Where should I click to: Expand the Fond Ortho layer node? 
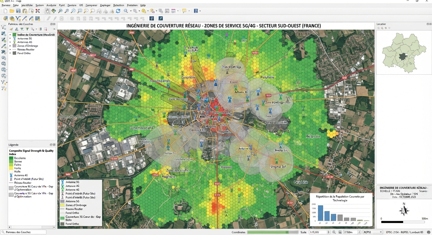coord(10,53)
